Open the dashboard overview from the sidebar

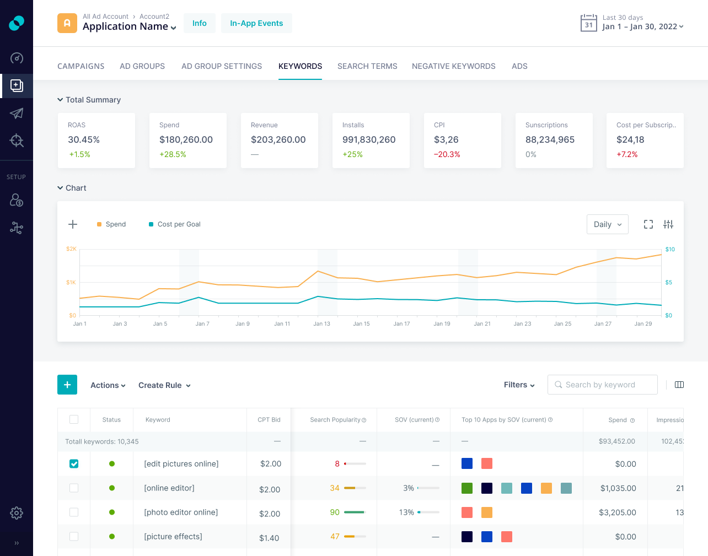pyautogui.click(x=17, y=58)
